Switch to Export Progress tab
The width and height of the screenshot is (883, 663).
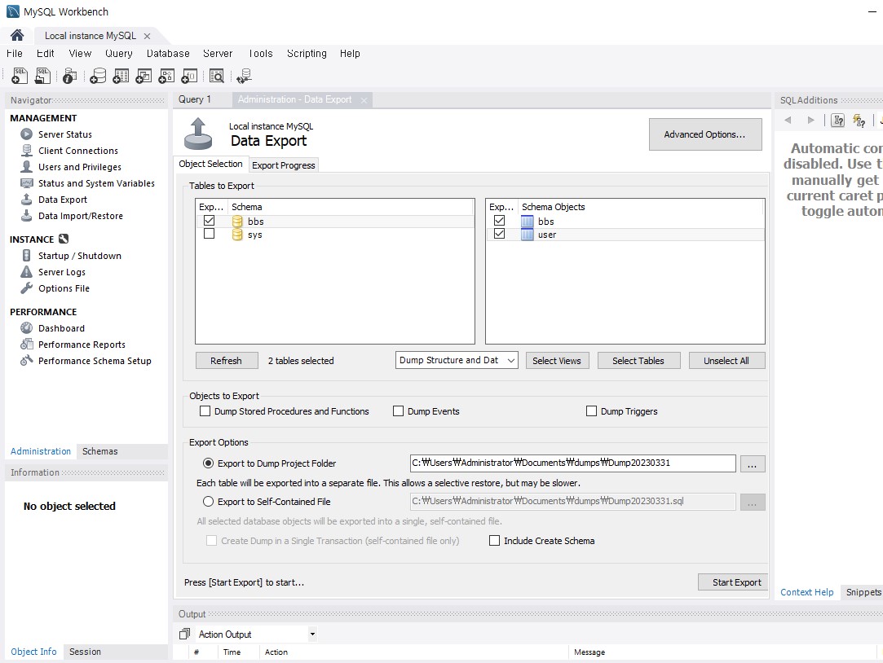tap(283, 165)
